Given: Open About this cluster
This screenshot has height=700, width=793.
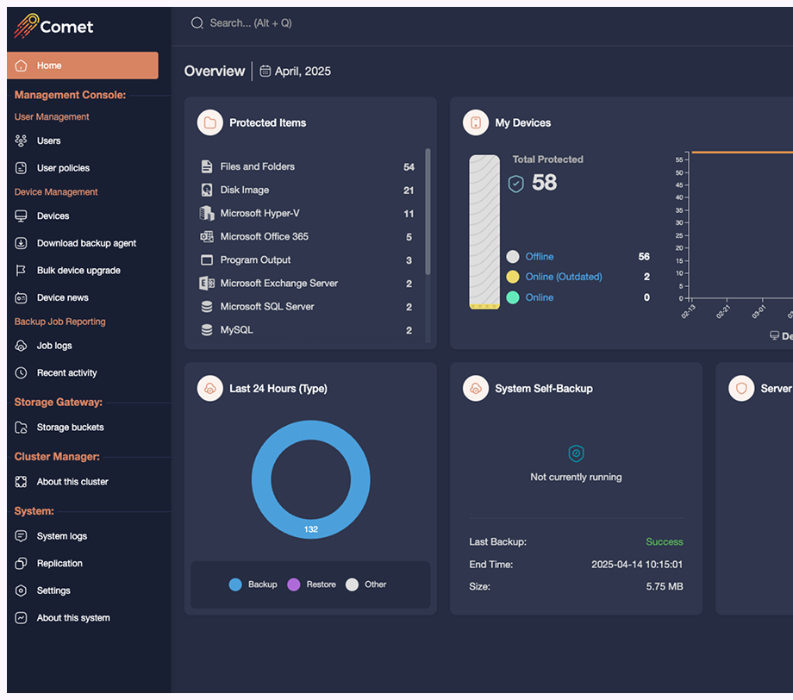Looking at the screenshot, I should [x=72, y=482].
